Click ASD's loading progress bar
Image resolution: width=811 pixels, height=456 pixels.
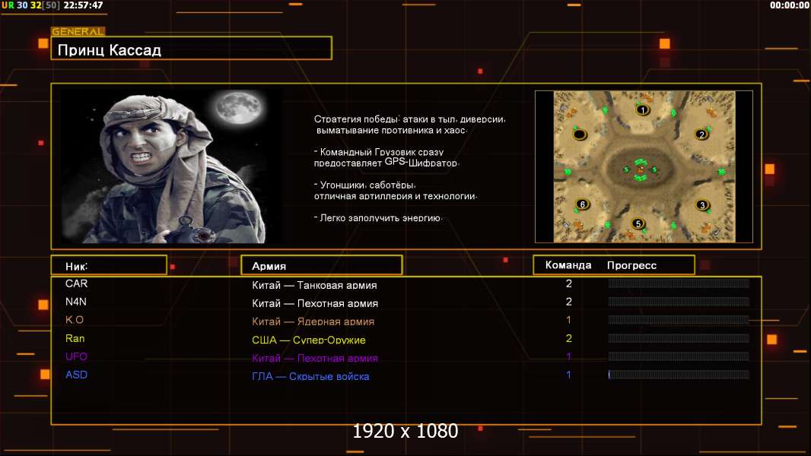[679, 375]
